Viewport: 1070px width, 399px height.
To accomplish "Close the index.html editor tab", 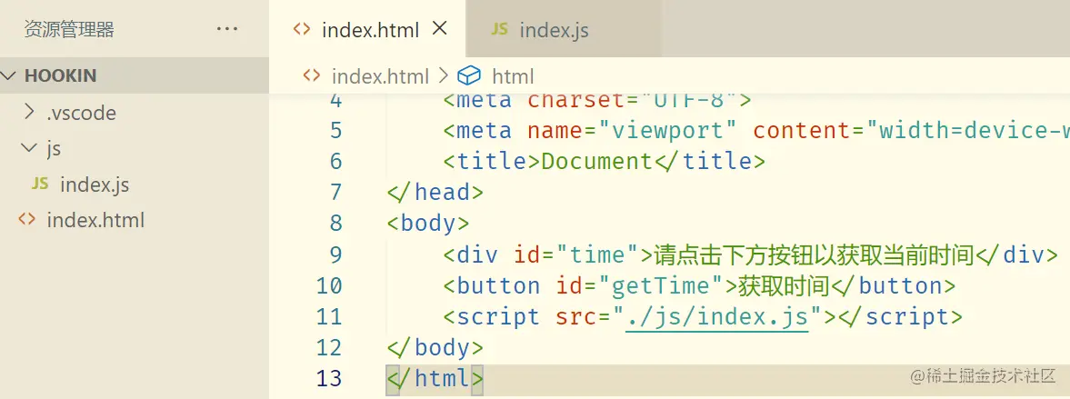I will pos(440,29).
